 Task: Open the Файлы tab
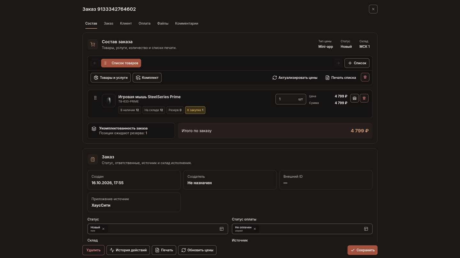[x=163, y=23]
